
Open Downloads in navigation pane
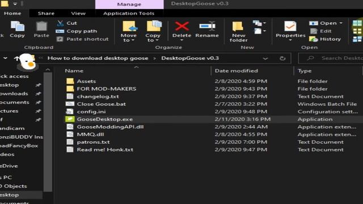pyautogui.click(x=14, y=93)
